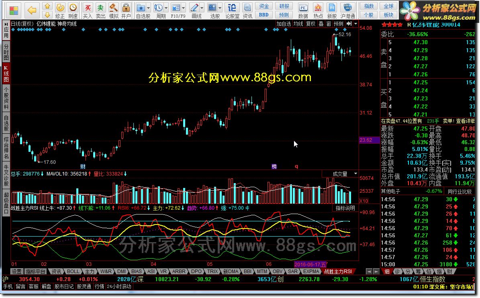Select the BOLL indicator tab
The width and height of the screenshot is (480, 298).
coord(73,271)
